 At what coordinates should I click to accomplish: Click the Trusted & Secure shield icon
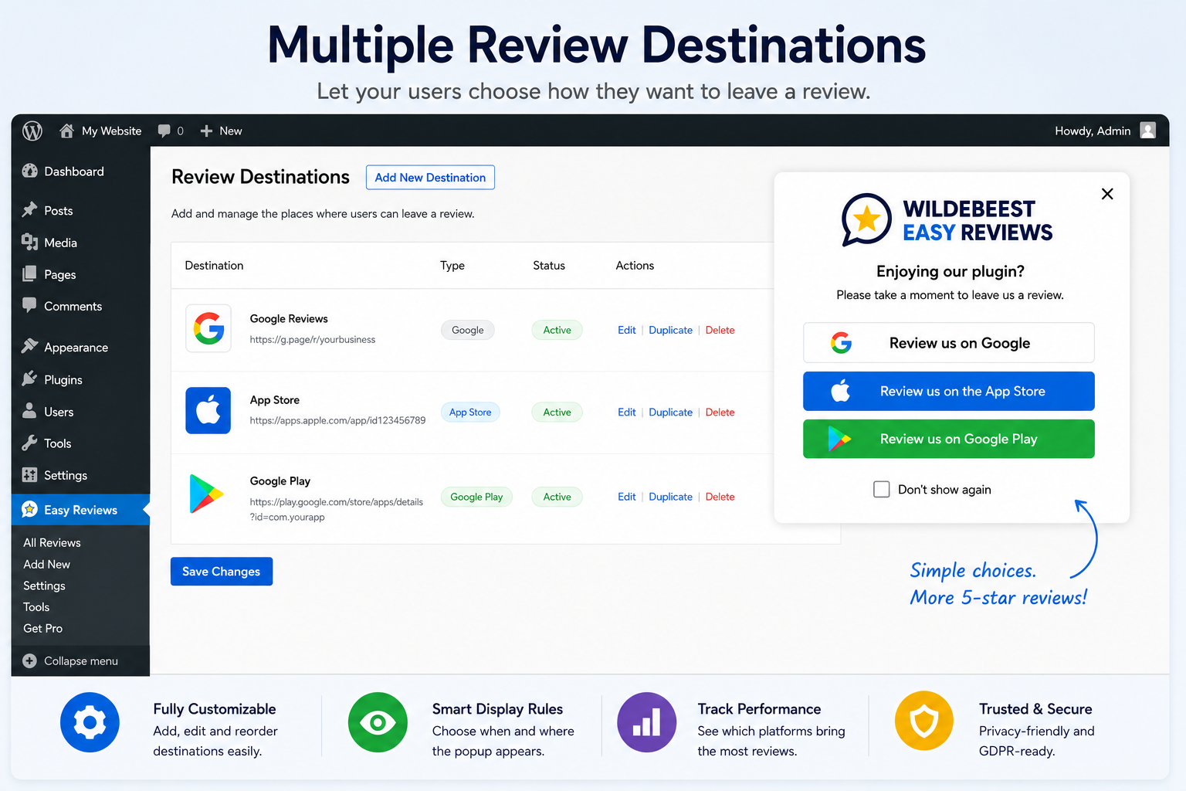coord(924,721)
